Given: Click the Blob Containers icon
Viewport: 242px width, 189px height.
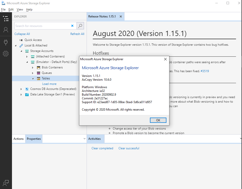Looking at the screenshot, I should [x=38, y=68].
